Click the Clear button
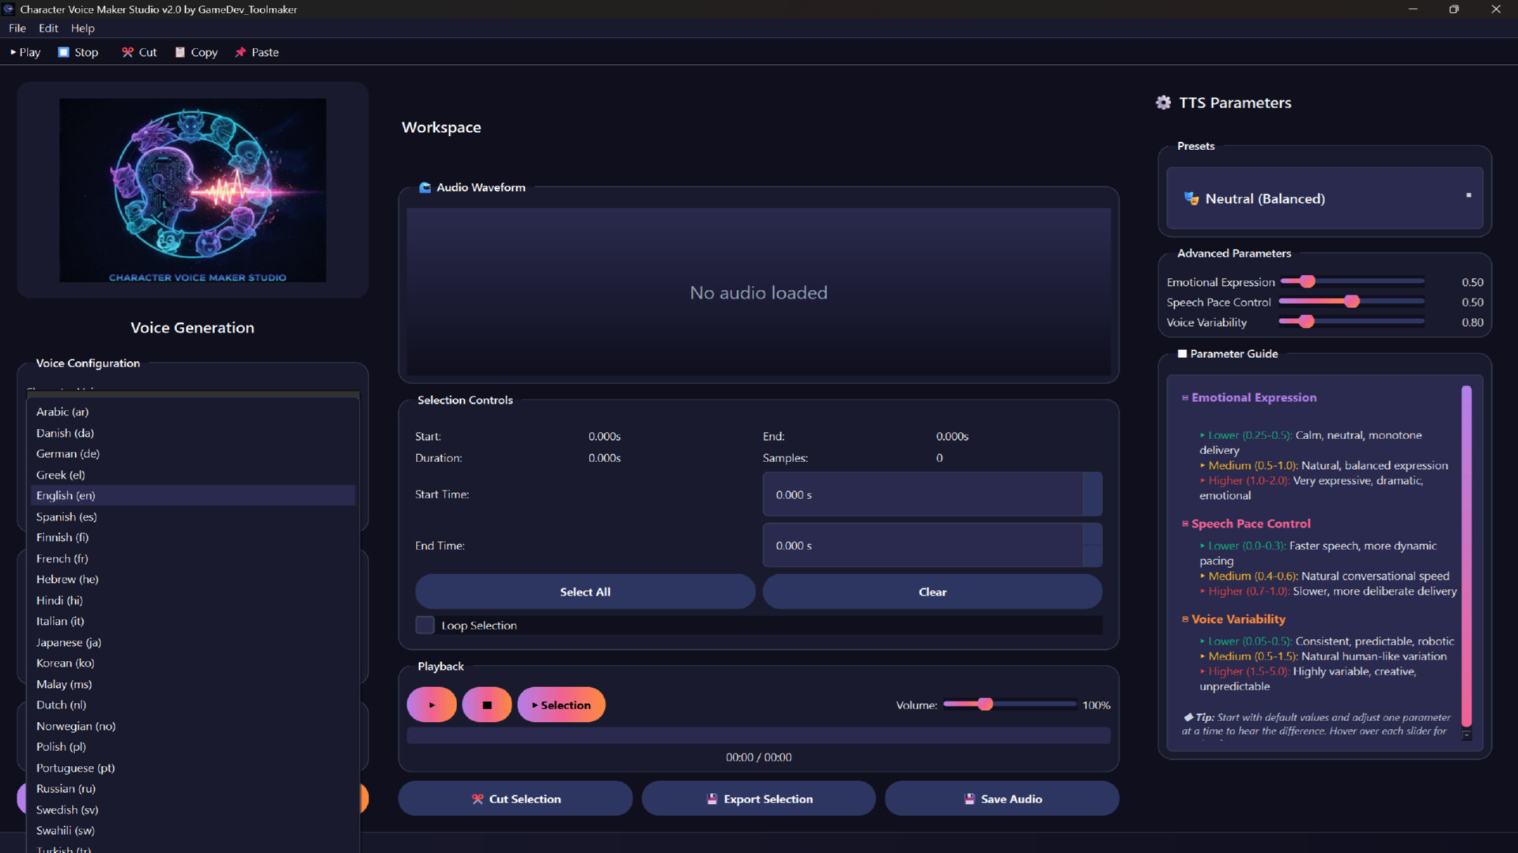 click(932, 591)
